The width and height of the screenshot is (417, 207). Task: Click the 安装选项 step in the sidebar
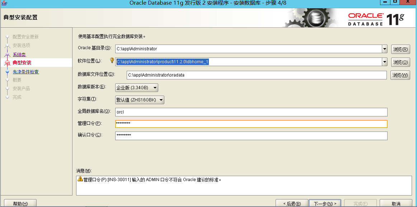coord(21,45)
